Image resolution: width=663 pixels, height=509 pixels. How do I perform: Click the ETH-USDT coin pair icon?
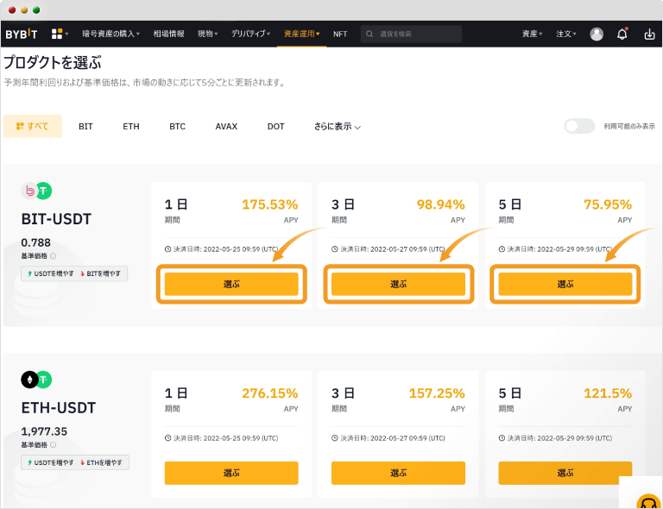(37, 380)
